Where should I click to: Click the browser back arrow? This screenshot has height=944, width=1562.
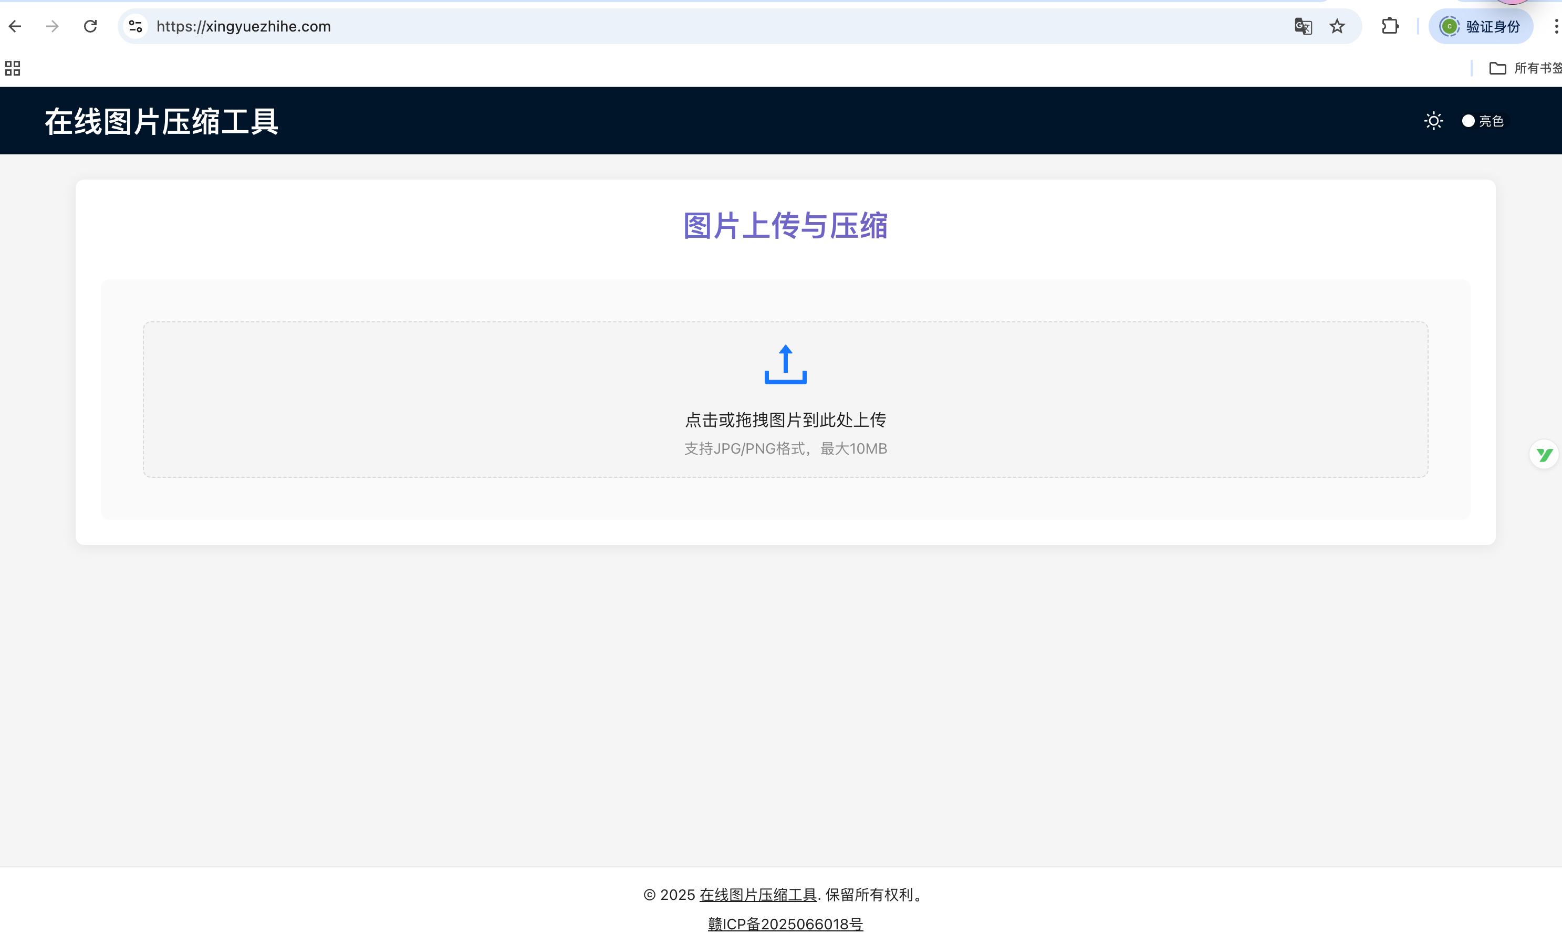point(15,27)
